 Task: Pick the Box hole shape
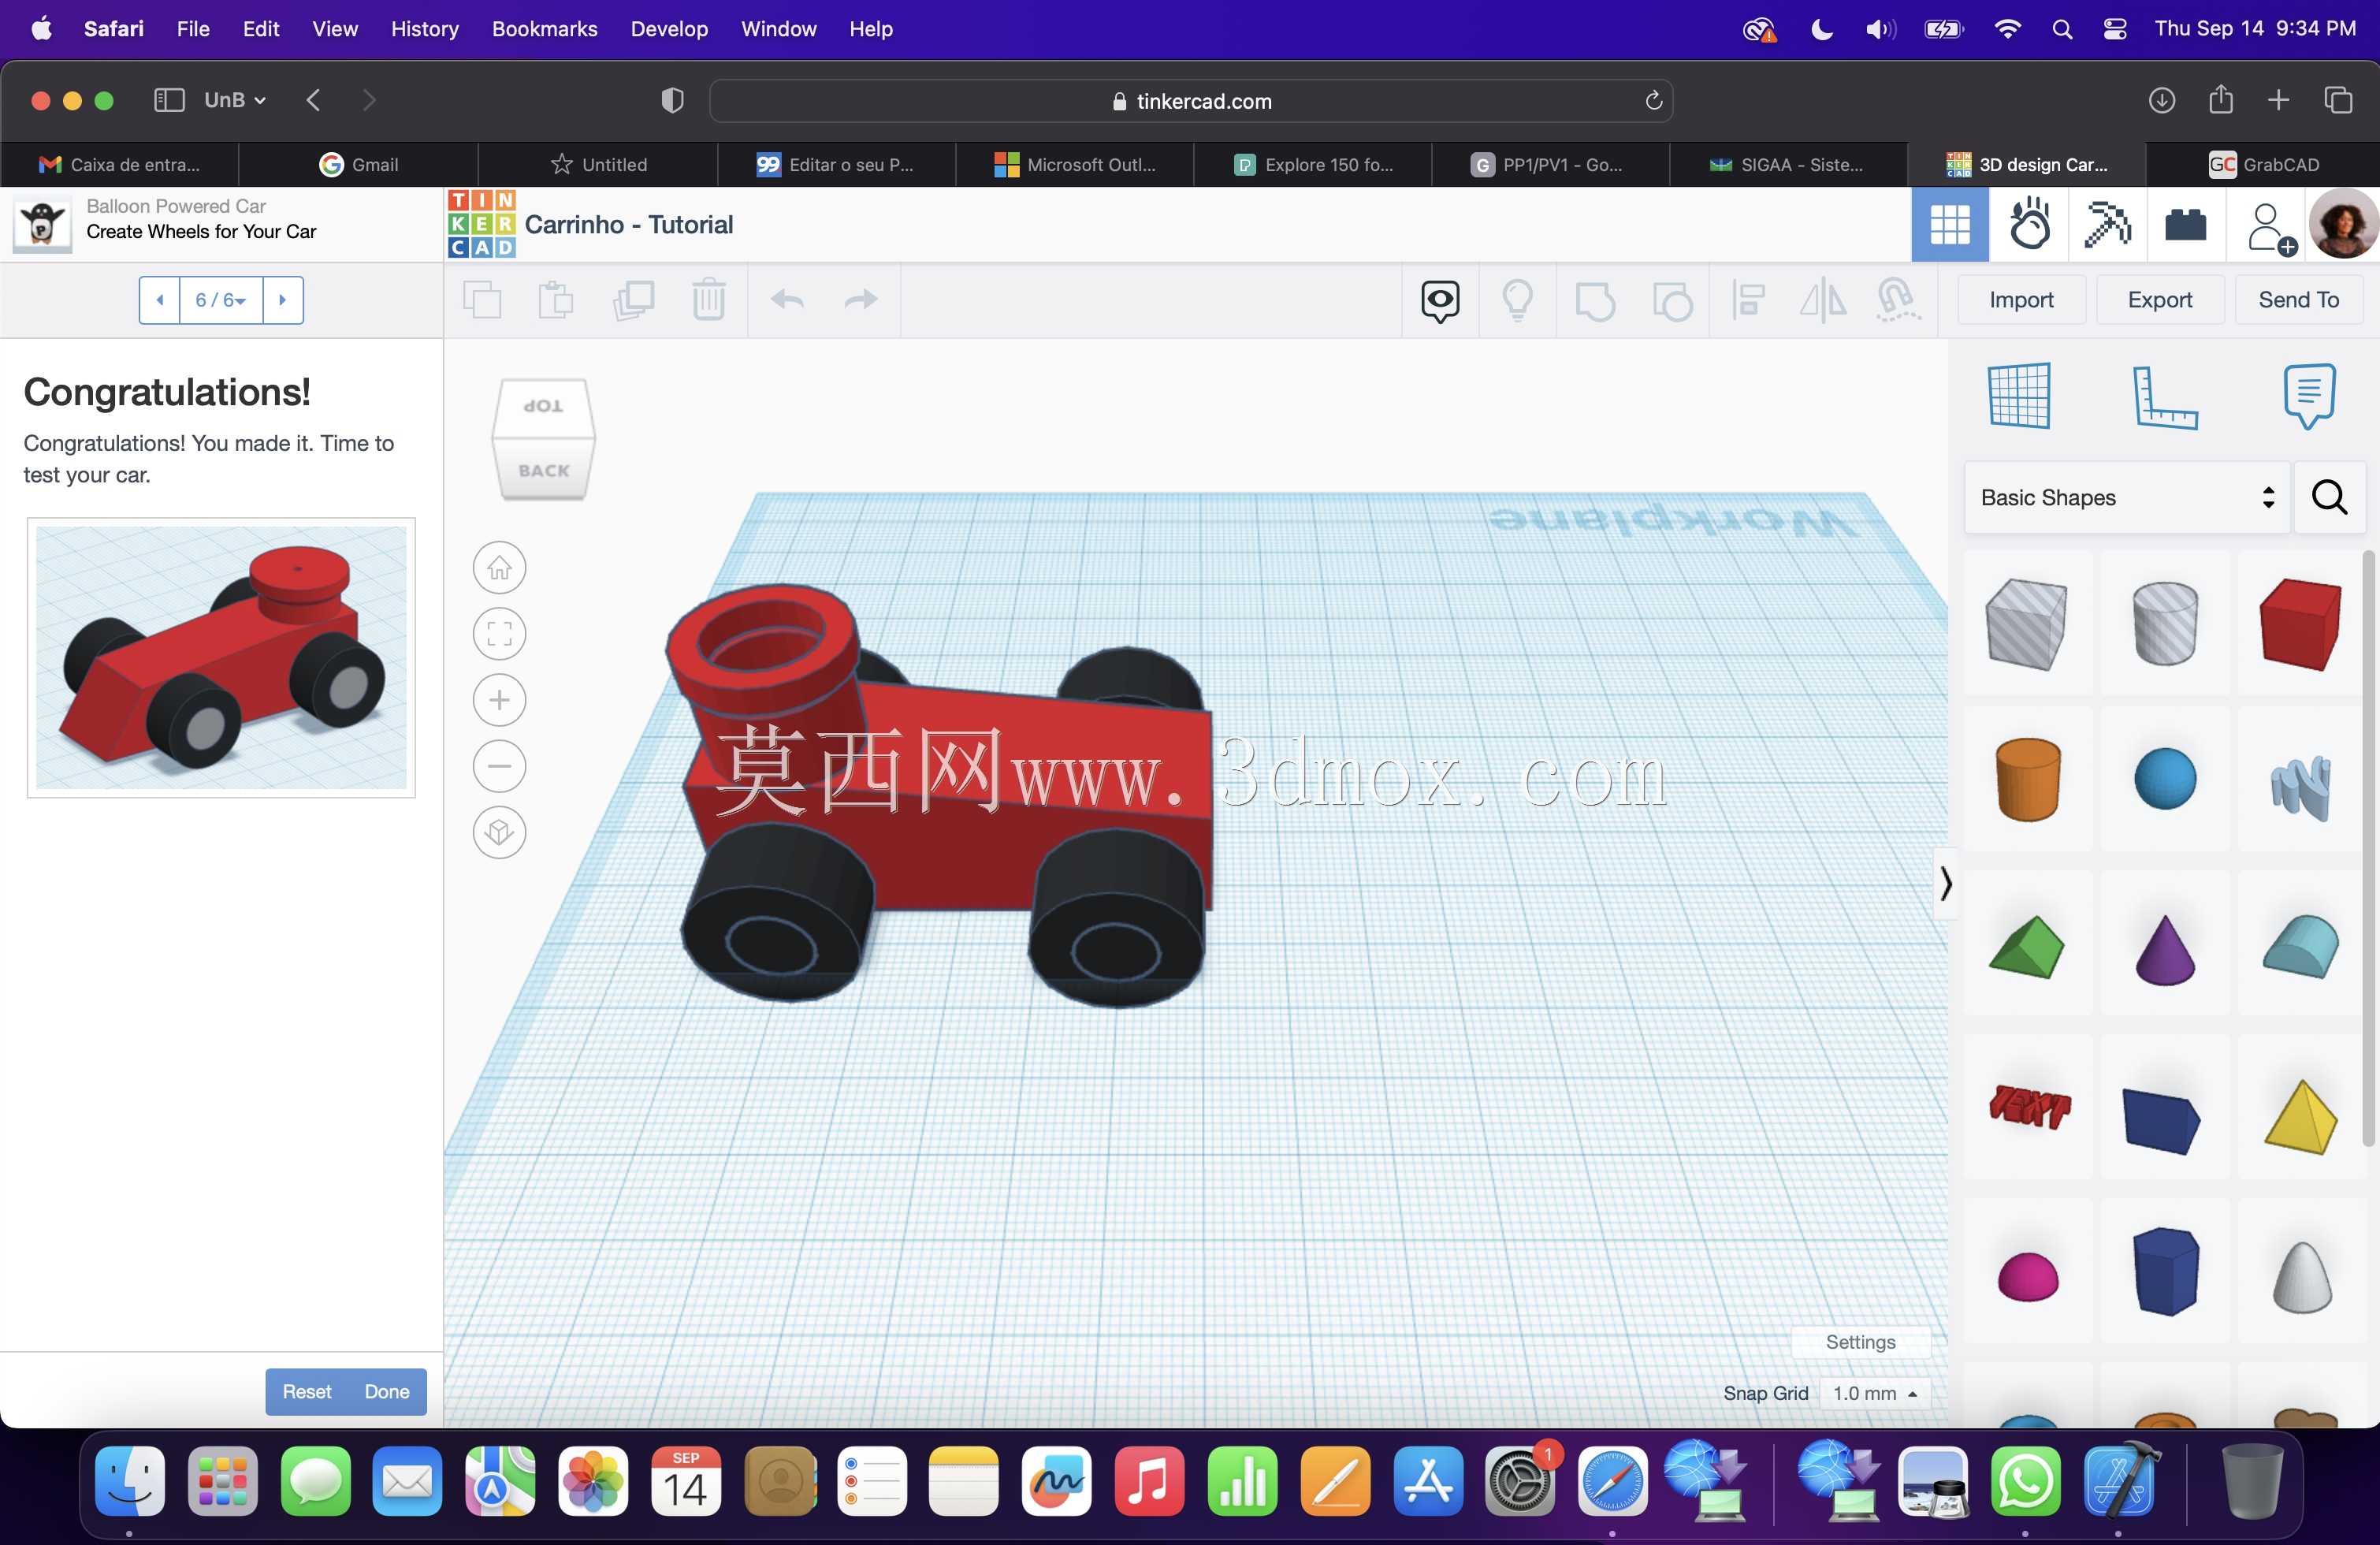pyautogui.click(x=2027, y=624)
